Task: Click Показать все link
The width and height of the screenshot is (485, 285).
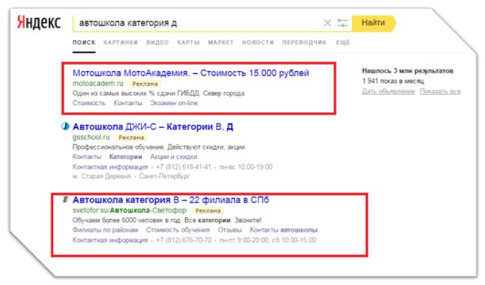Action: click(x=440, y=91)
